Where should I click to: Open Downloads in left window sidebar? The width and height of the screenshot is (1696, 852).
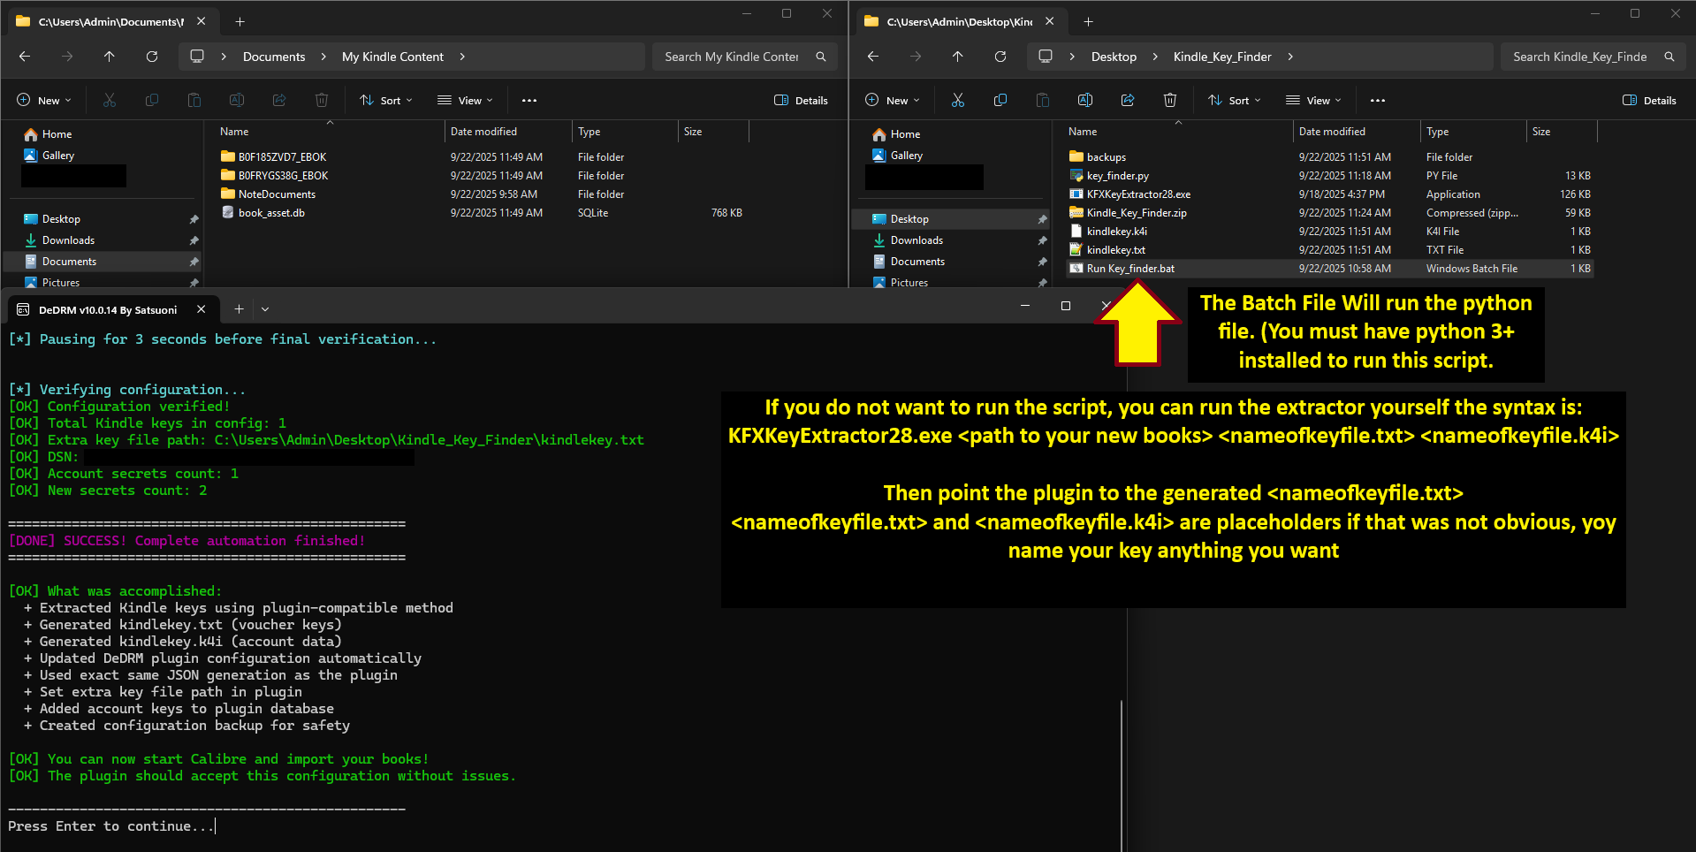tap(68, 240)
